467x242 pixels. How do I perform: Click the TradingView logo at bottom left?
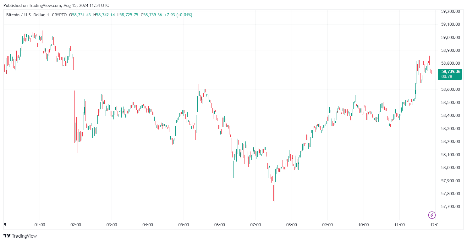(20, 236)
